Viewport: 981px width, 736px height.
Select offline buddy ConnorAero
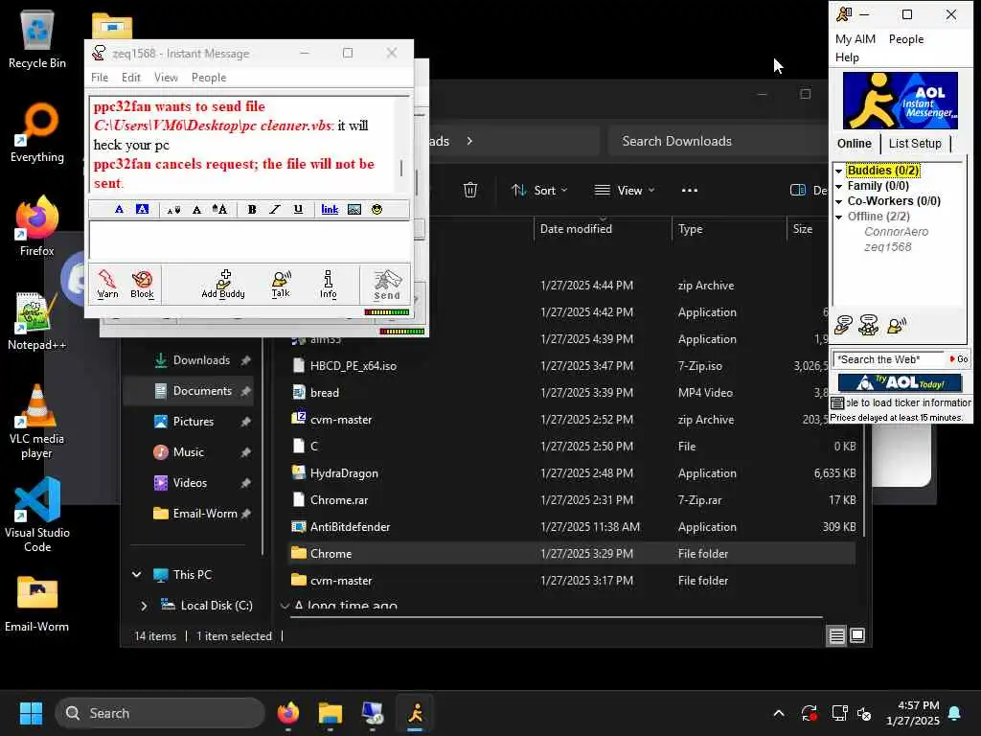896,232
